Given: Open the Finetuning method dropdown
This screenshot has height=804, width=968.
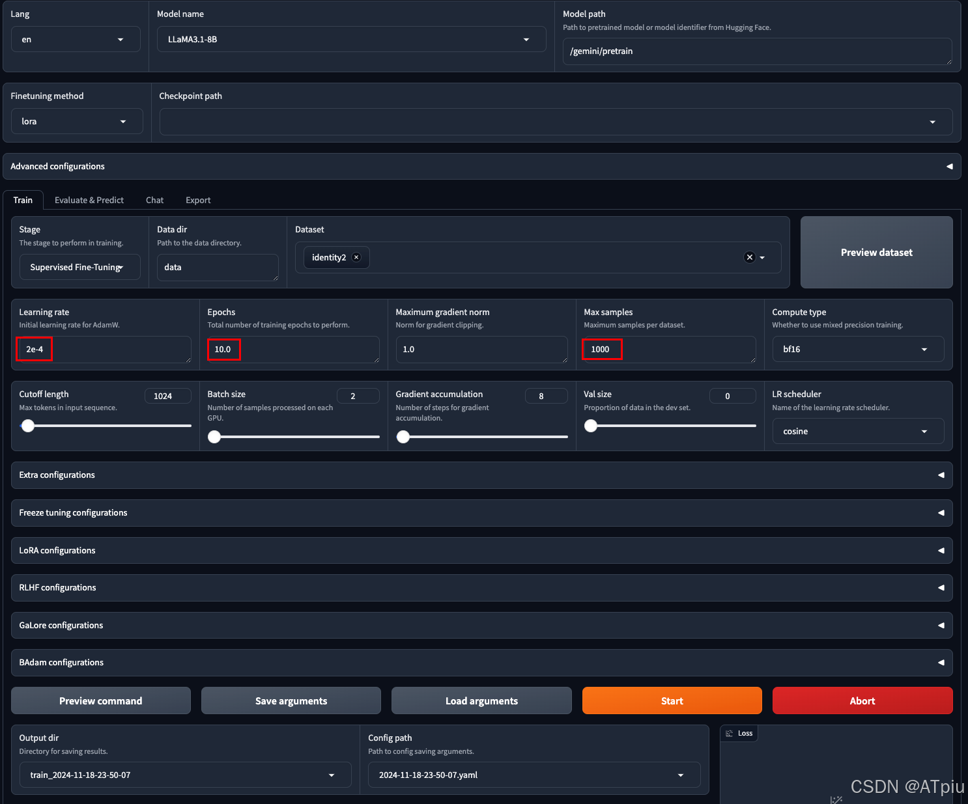Looking at the screenshot, I should point(77,121).
